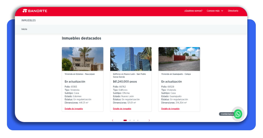The width and height of the screenshot is (263, 138).
Task: Click Folio: 66762 text
Action: pyautogui.click(x=119, y=87)
